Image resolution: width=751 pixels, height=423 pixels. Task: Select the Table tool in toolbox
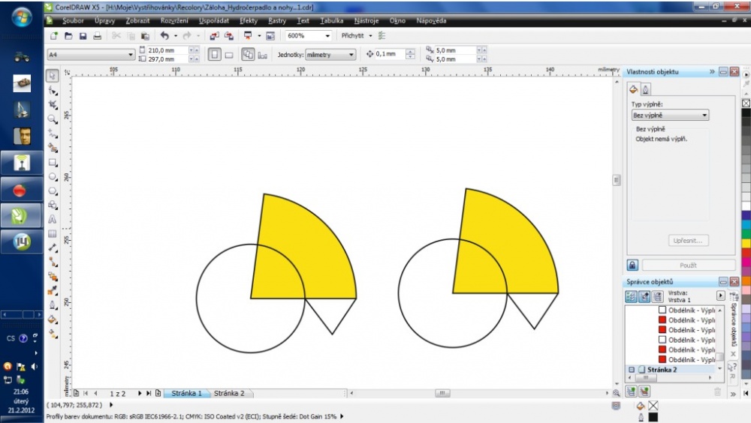tap(53, 233)
